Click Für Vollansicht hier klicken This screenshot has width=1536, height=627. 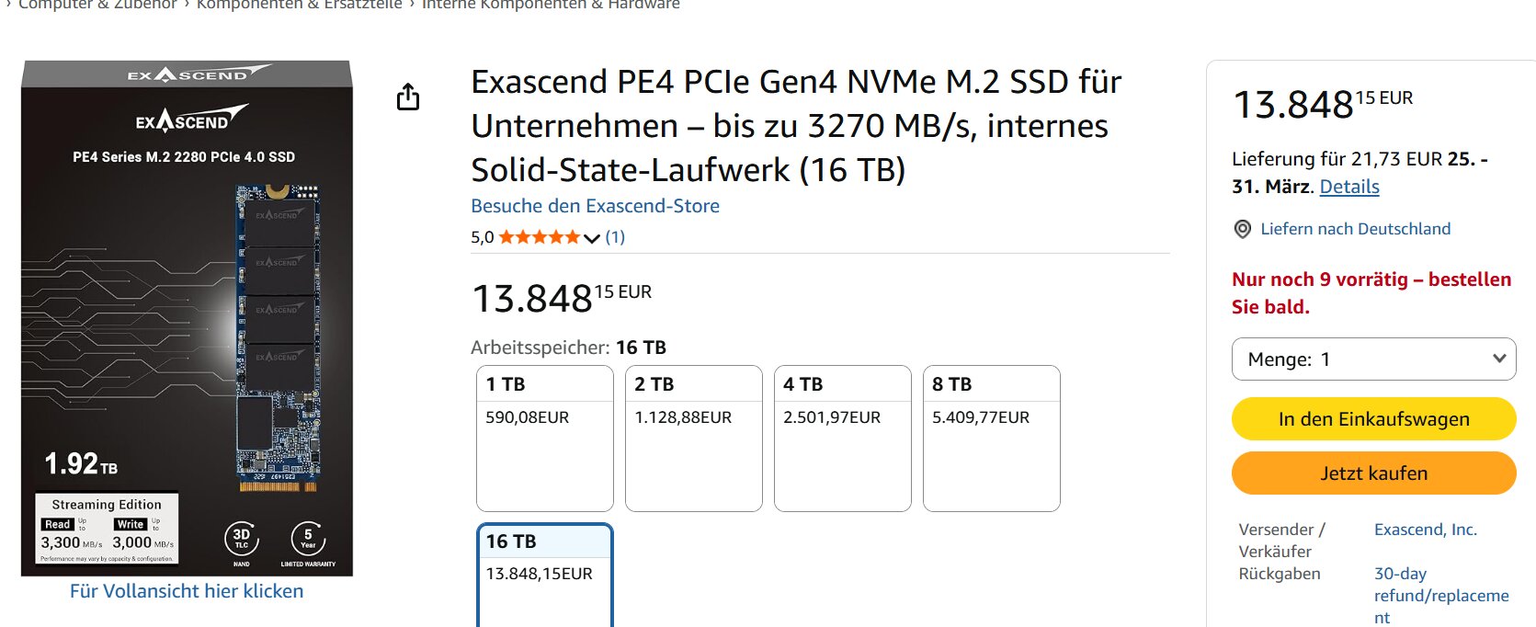click(x=187, y=590)
